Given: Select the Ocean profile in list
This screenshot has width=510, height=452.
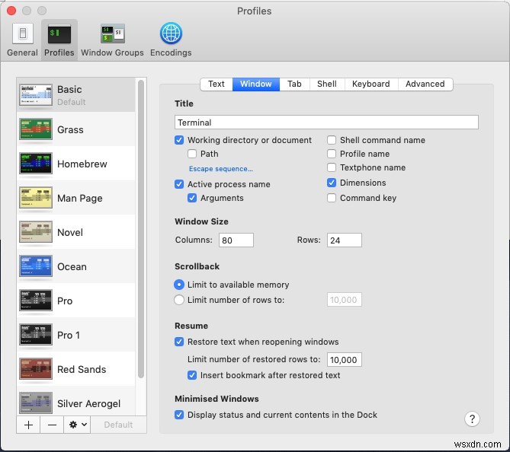Looking at the screenshot, I should [x=72, y=267].
